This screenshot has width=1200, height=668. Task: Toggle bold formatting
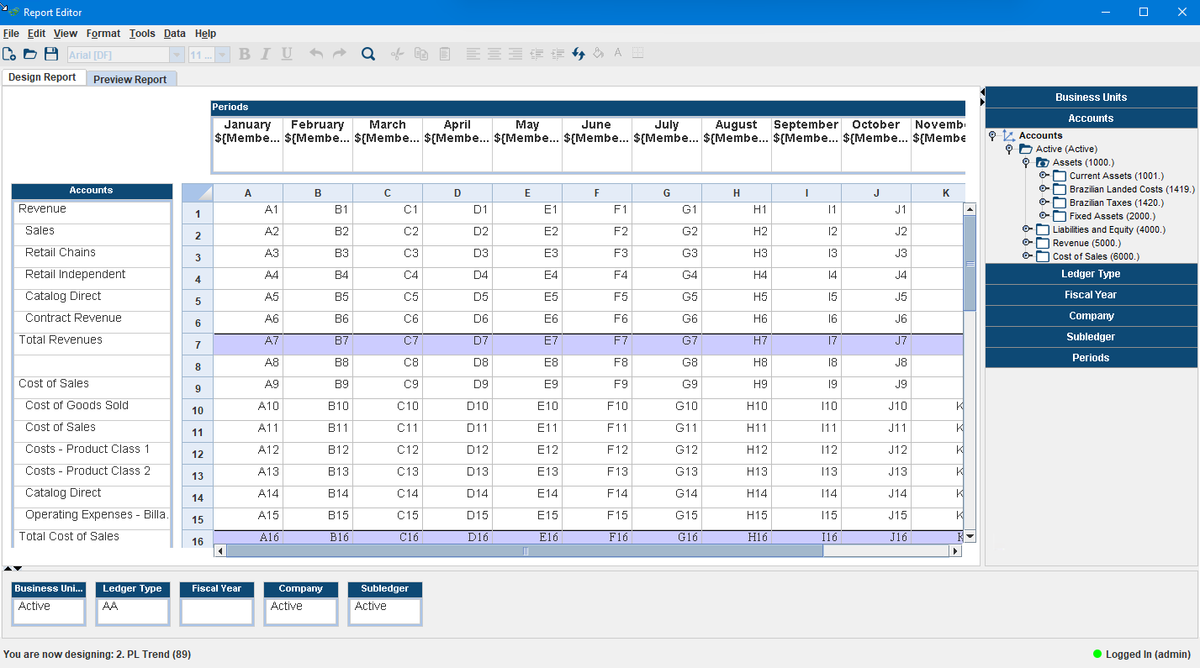tap(244, 53)
